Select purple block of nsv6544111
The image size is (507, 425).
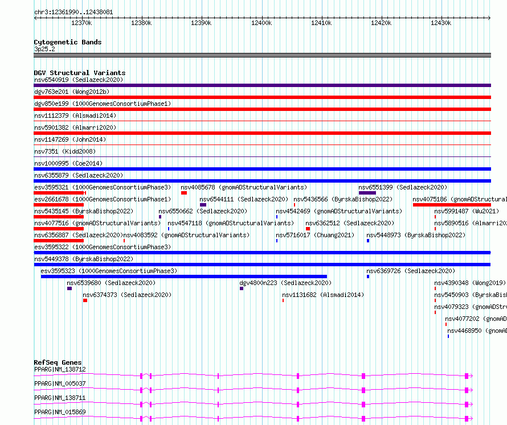coord(203,205)
